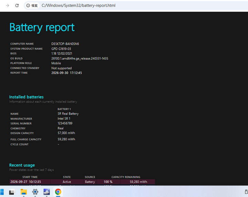Click the CAPACITY REMAINING column header
248x197 pixels.
tap(126, 177)
